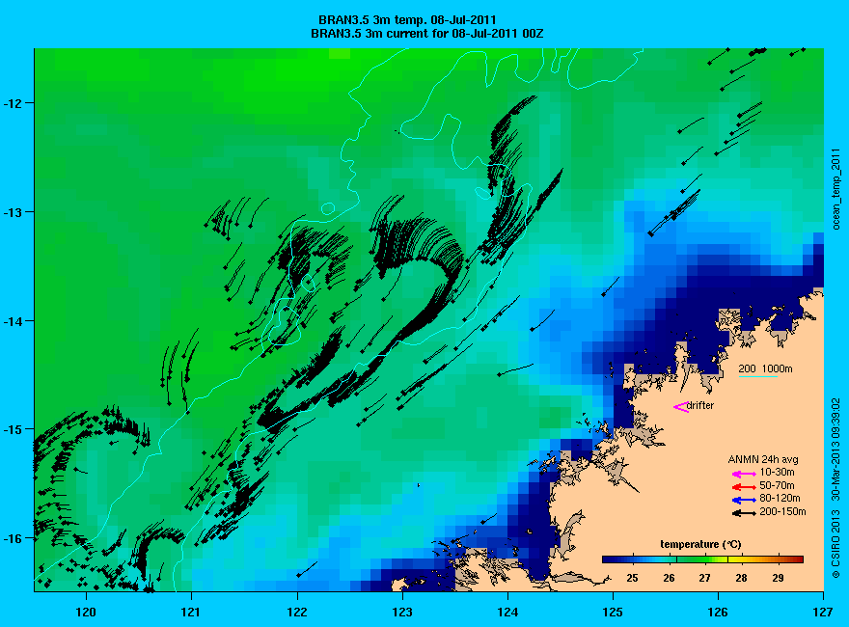The height and width of the screenshot is (627, 849).
Task: Click the 27 tick on temperature colorbar
Action: click(x=704, y=578)
